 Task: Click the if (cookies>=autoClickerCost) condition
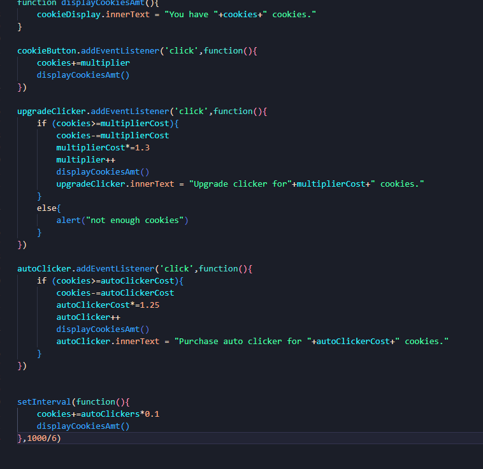click(x=110, y=280)
